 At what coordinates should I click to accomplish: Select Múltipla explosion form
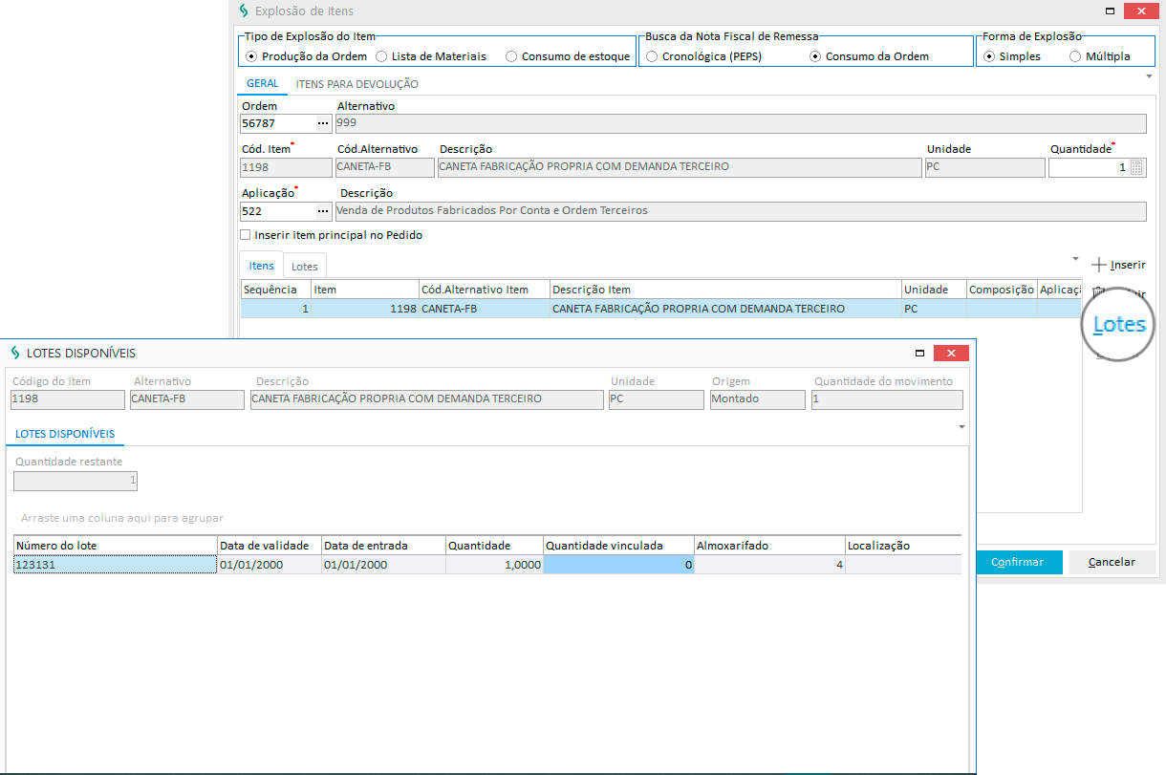coord(1075,56)
